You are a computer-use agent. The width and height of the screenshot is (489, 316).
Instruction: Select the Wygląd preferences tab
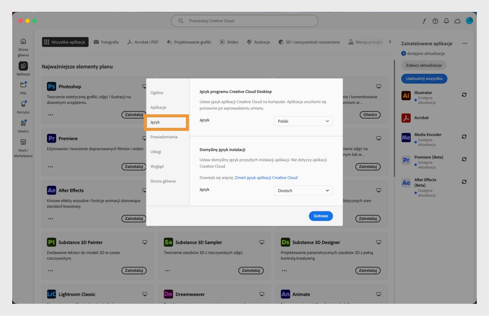pos(157,166)
